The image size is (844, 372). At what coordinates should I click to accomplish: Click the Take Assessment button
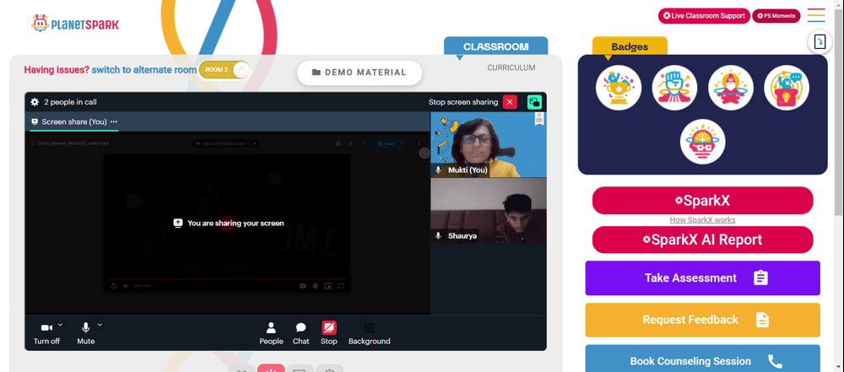[702, 278]
